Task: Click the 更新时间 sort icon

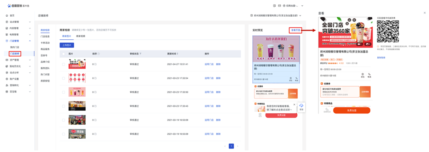Action: coord(178,54)
